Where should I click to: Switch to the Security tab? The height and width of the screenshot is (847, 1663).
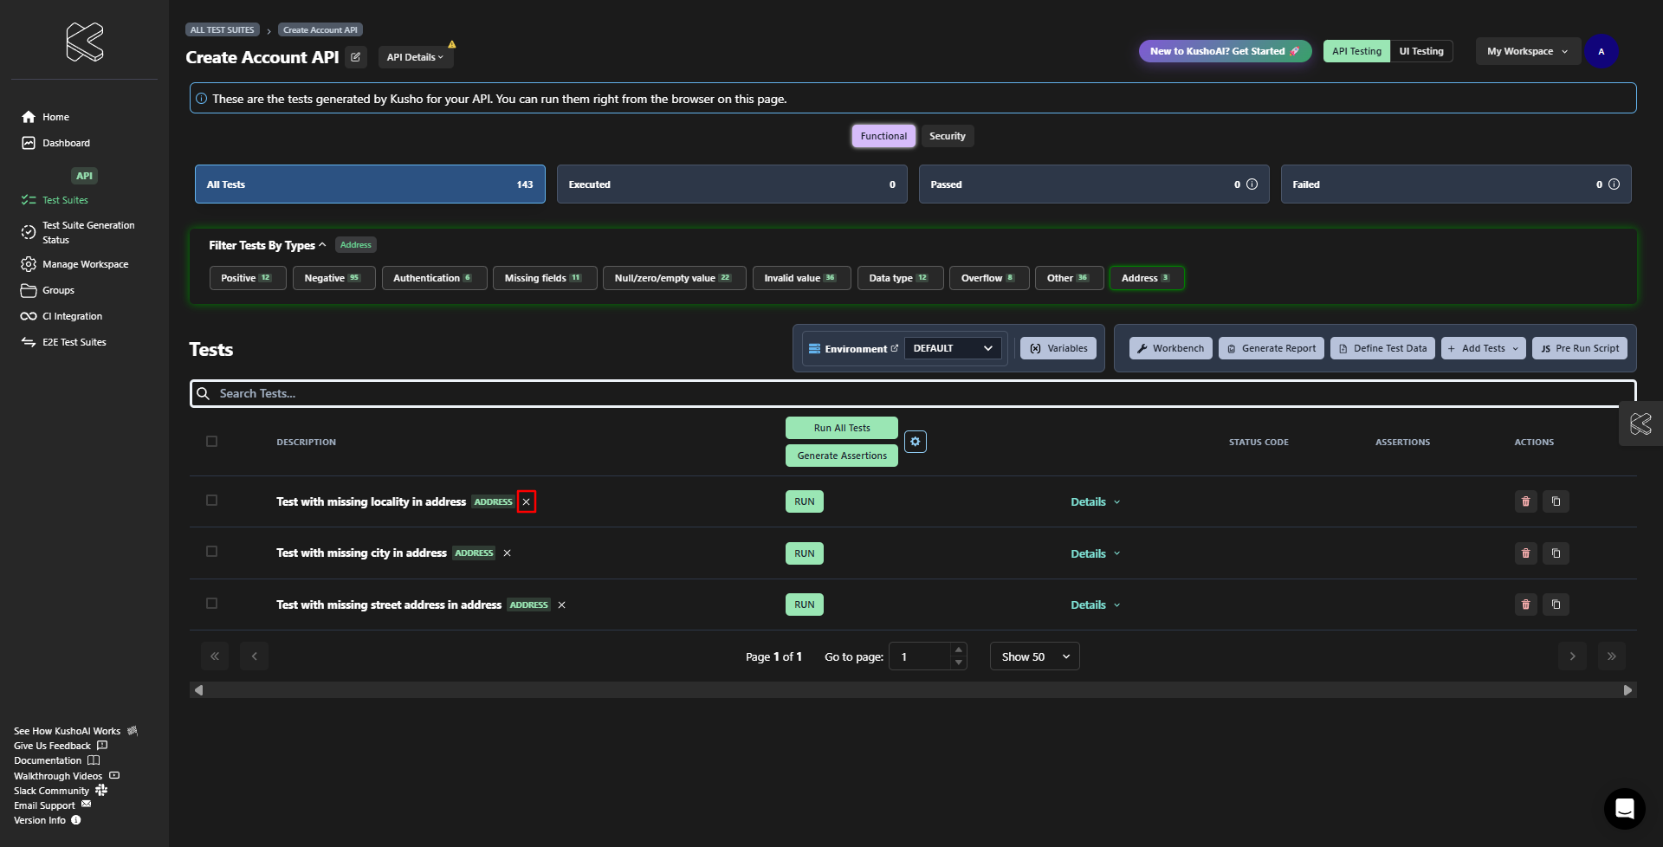tap(947, 136)
